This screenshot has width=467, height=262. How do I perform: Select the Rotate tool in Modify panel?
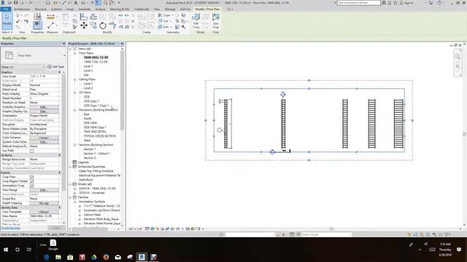click(x=103, y=25)
